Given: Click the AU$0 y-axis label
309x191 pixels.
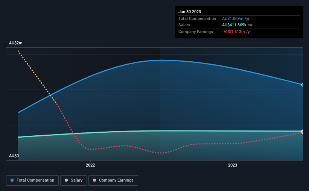Looking at the screenshot, I should tap(14, 156).
